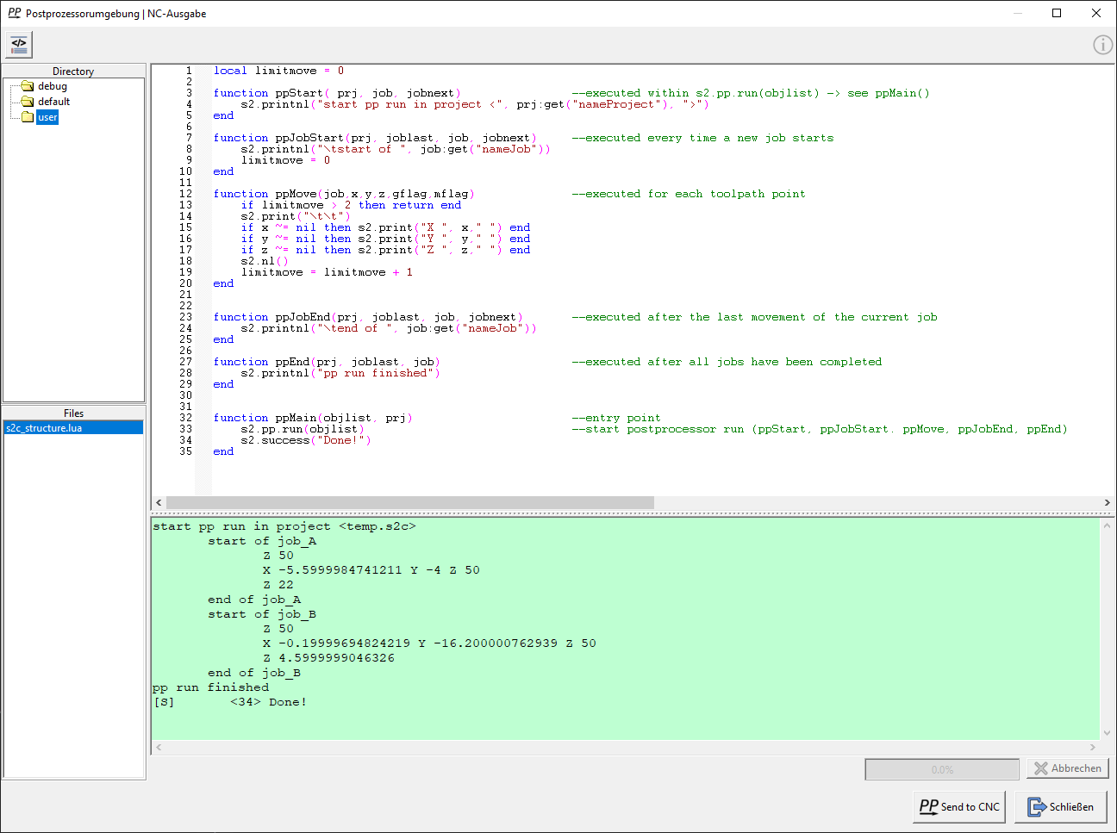Click 'function ppJobStart' on line 7

pos(375,138)
